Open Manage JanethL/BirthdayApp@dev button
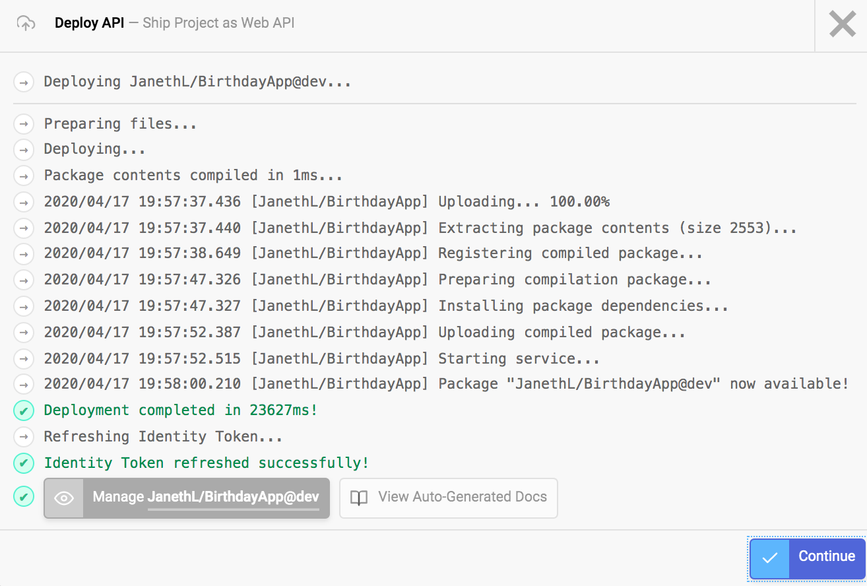This screenshot has height=586, width=867. [187, 498]
